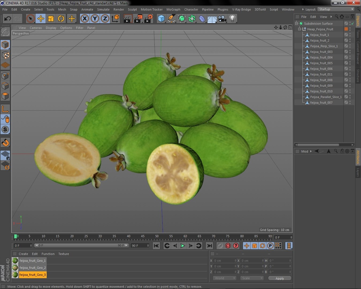Select feijoa_fruit_2 in object tree

click(320, 40)
